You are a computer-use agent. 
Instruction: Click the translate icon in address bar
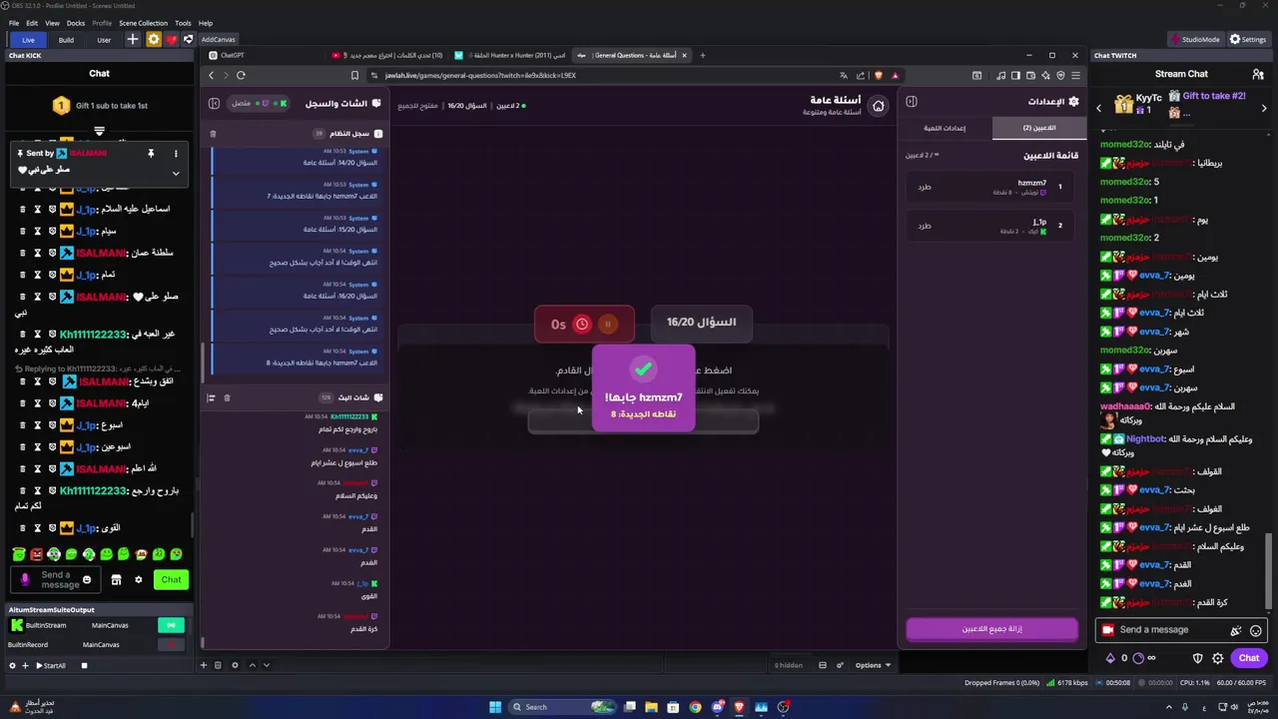[844, 75]
